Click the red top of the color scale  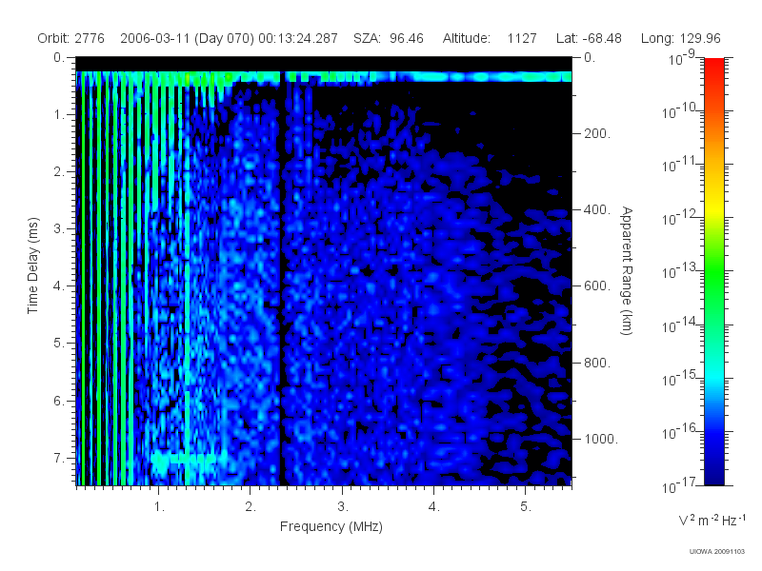coord(713,66)
